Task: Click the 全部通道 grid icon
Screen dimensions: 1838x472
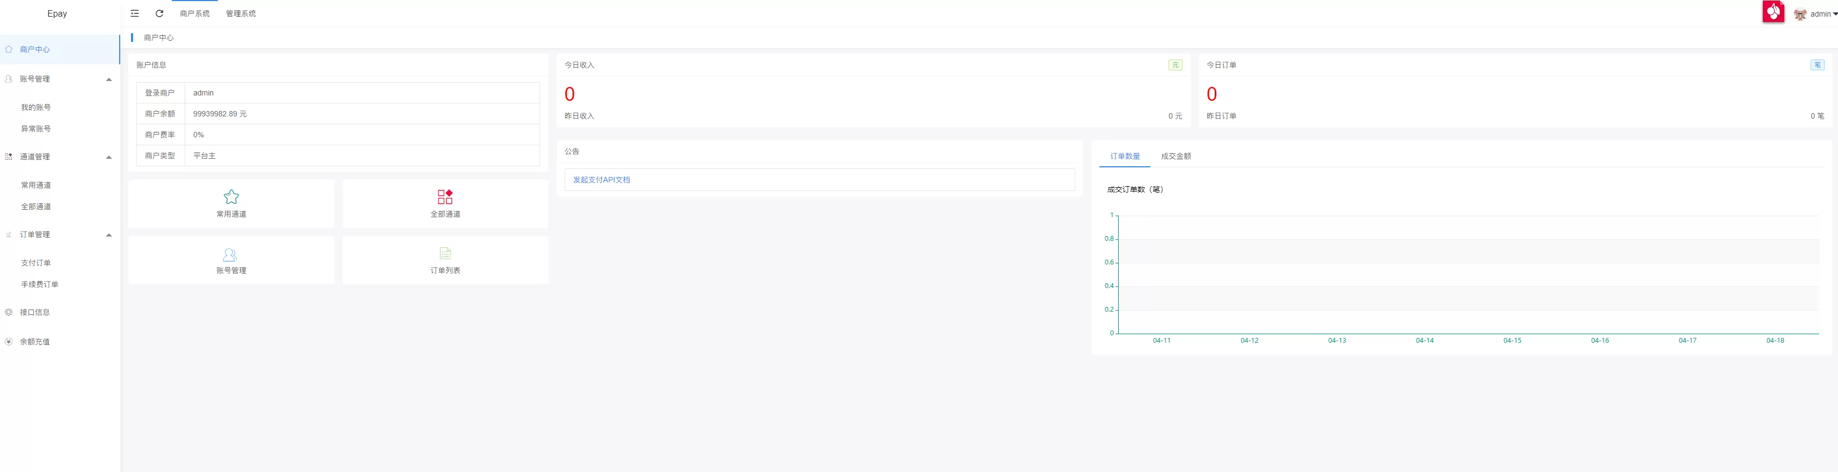Action: pyautogui.click(x=444, y=197)
